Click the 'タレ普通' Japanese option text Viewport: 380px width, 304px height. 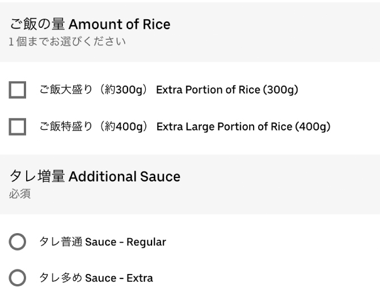(61, 242)
